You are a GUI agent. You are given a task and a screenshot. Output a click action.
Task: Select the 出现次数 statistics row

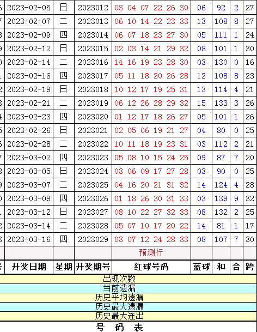[x=128, y=279]
